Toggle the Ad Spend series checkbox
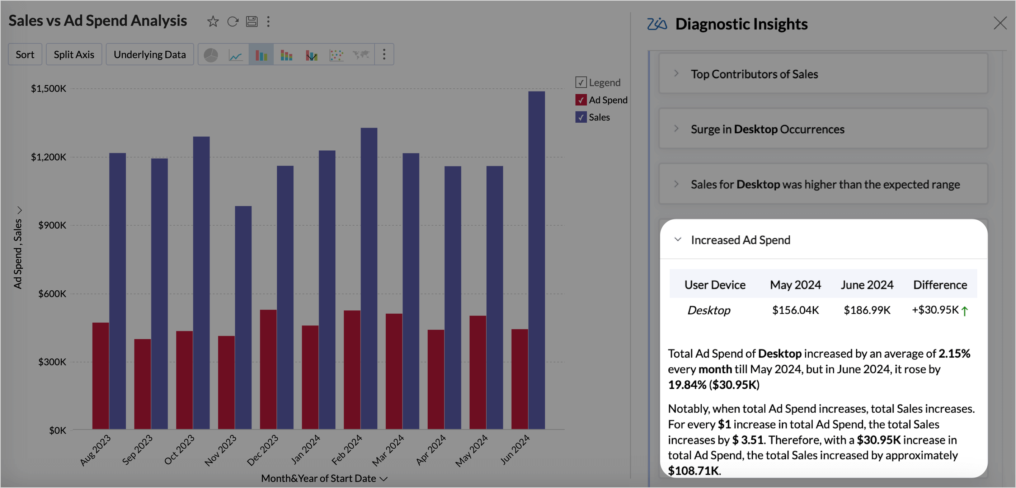The width and height of the screenshot is (1016, 488). coord(580,100)
